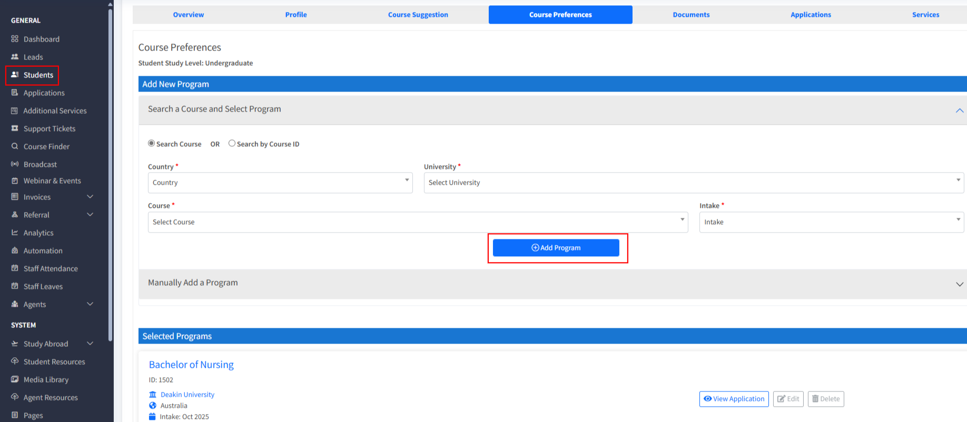The width and height of the screenshot is (967, 422).
Task: Click View Application button
Action: point(734,399)
